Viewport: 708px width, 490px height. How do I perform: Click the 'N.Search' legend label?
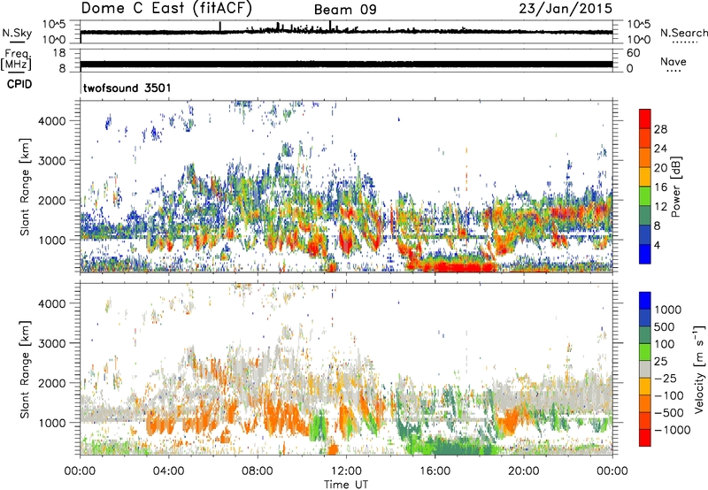(683, 33)
